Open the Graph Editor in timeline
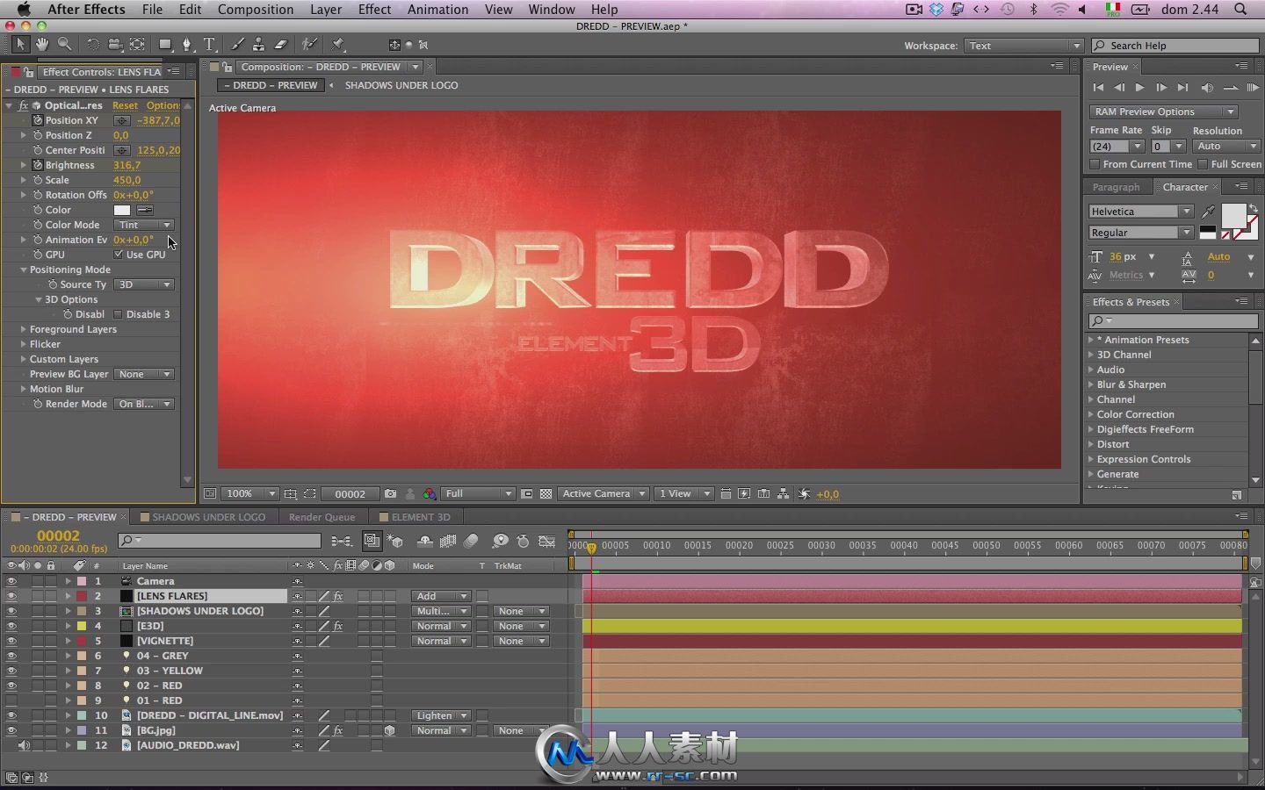 [x=547, y=542]
